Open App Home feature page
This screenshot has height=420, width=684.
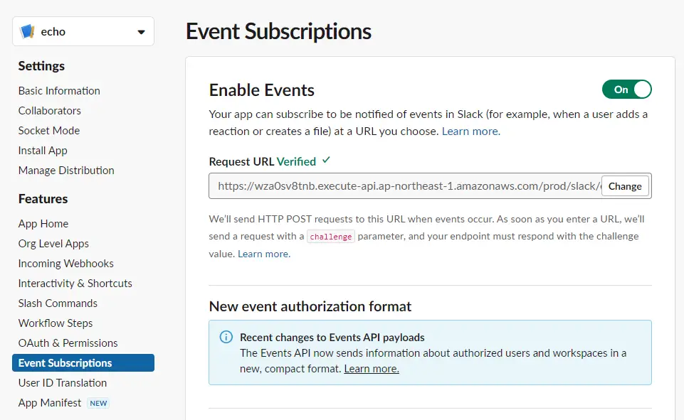click(43, 224)
